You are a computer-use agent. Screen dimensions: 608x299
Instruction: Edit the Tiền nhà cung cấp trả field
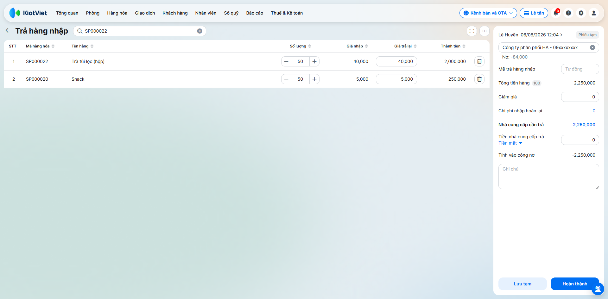580,140
